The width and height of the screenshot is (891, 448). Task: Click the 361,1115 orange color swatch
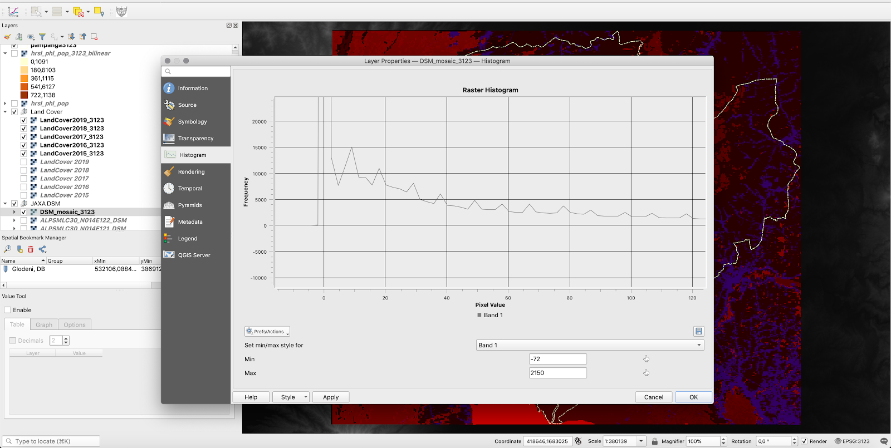[24, 78]
